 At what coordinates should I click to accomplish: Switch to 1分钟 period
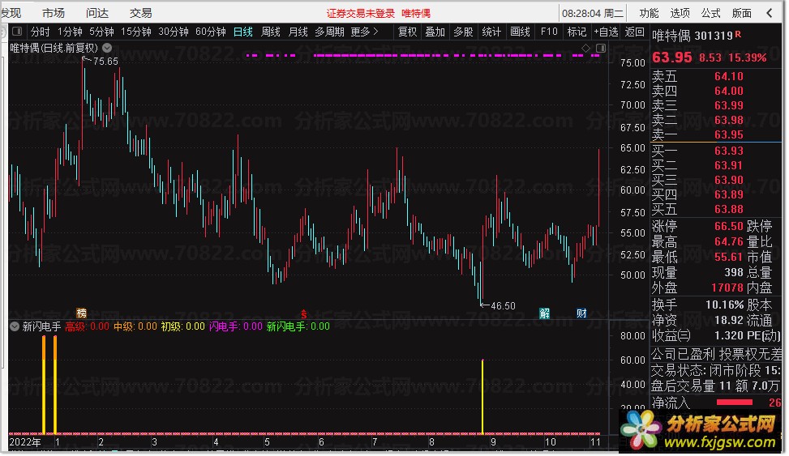click(70, 32)
